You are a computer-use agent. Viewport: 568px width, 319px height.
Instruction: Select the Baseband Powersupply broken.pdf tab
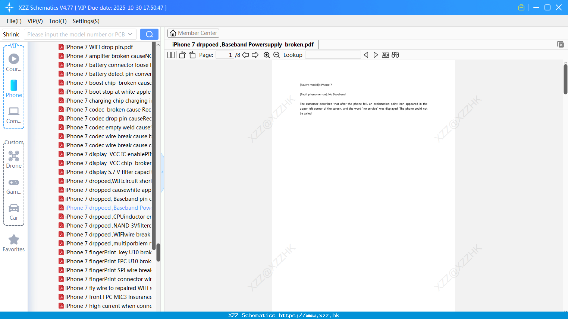(x=243, y=45)
